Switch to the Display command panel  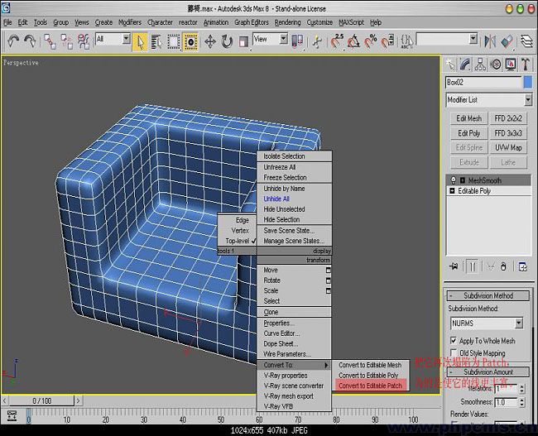tap(511, 65)
